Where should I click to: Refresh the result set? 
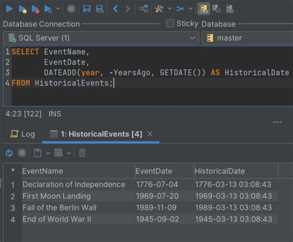[x=9, y=153]
